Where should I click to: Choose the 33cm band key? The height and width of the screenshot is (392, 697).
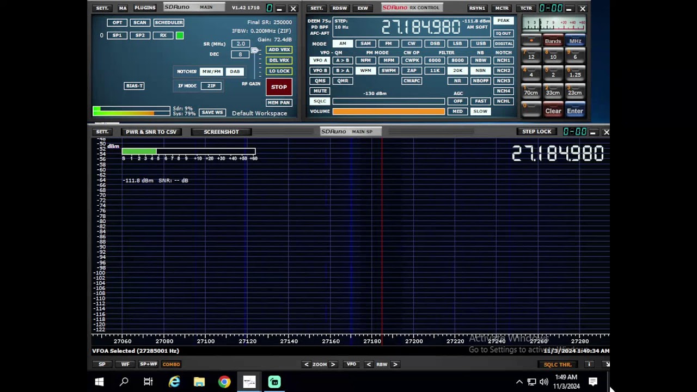pyautogui.click(x=553, y=92)
